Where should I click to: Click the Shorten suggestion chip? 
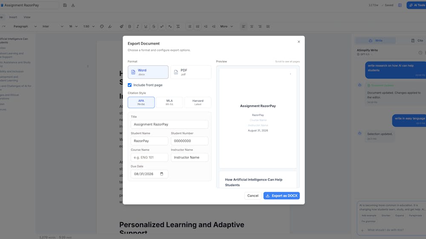[x=386, y=216]
